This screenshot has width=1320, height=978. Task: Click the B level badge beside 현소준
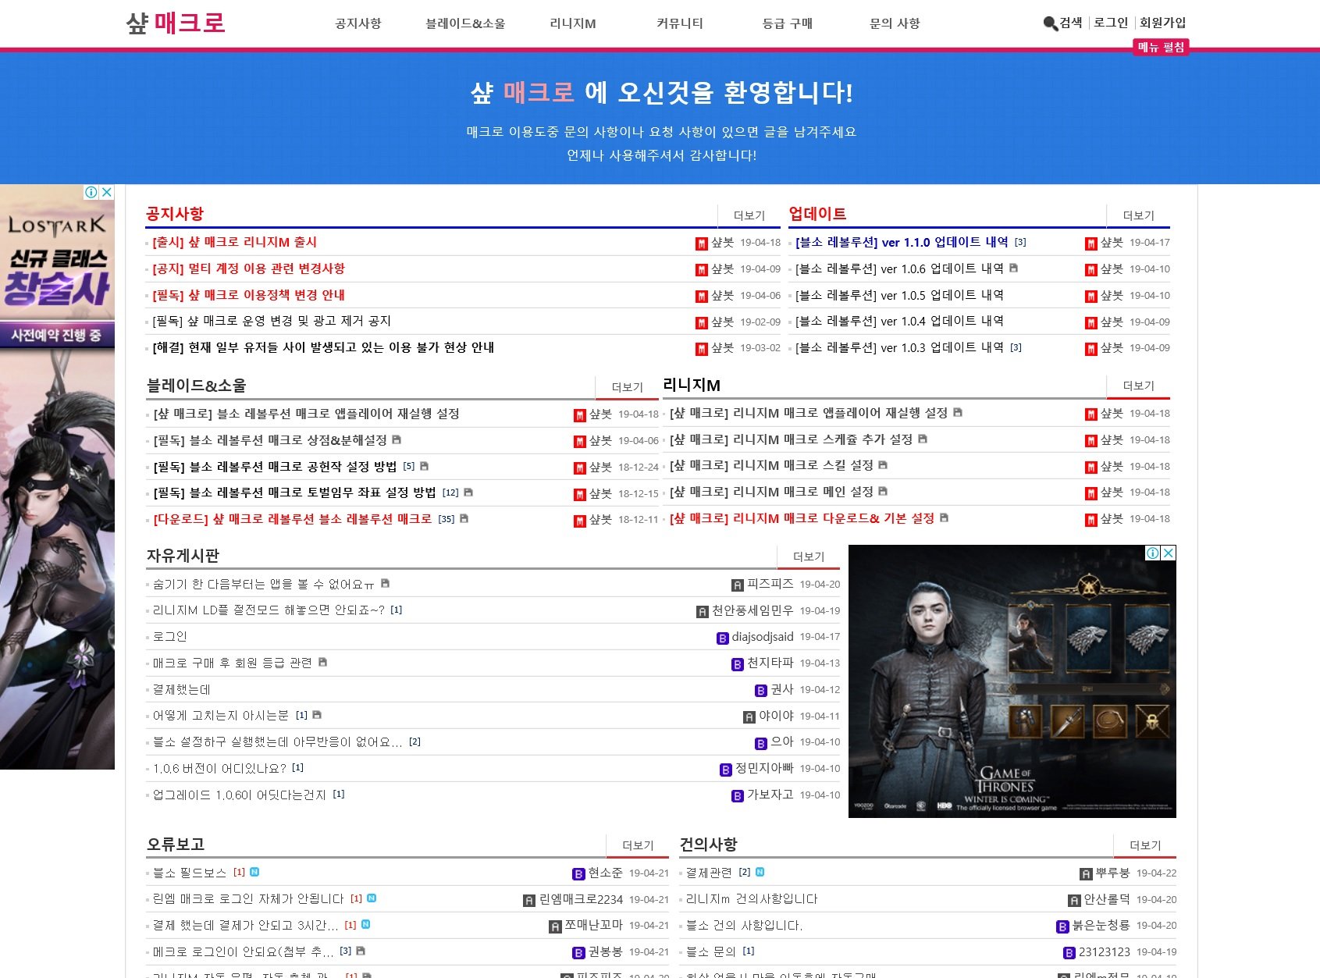578,874
